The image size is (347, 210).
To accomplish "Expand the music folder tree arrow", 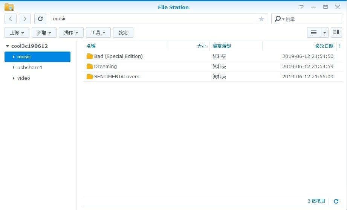I will [14, 57].
